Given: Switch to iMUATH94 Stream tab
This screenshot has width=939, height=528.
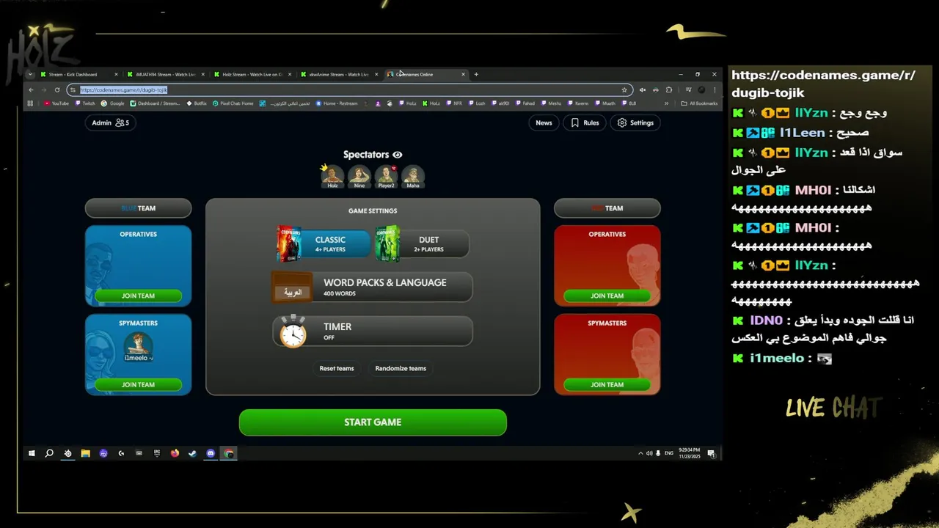Looking at the screenshot, I should pos(165,74).
